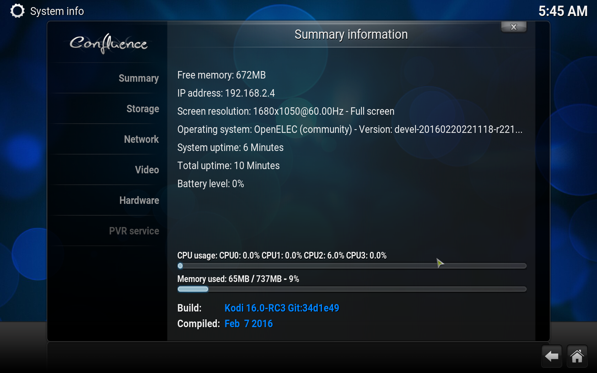Viewport: 597px width, 373px height.
Task: Click the System info title text
Action: (x=57, y=11)
